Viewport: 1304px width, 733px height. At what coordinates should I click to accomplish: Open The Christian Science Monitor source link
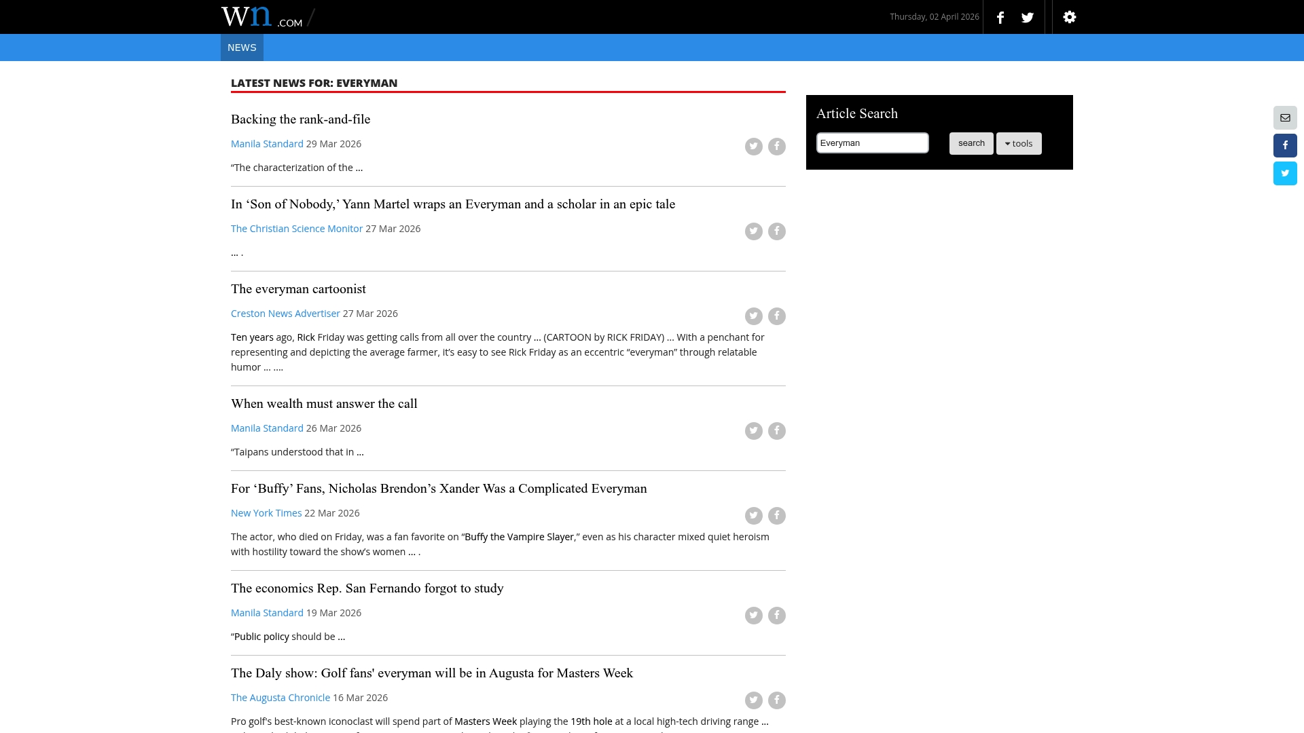click(x=297, y=229)
